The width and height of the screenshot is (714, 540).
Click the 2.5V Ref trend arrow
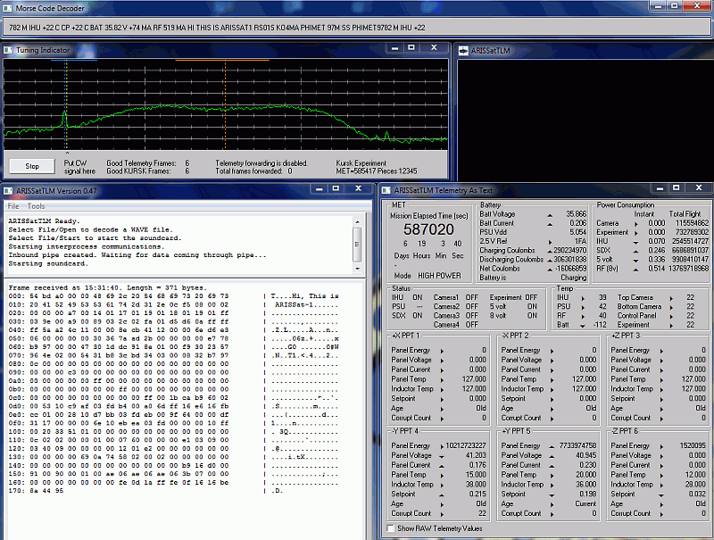[550, 242]
